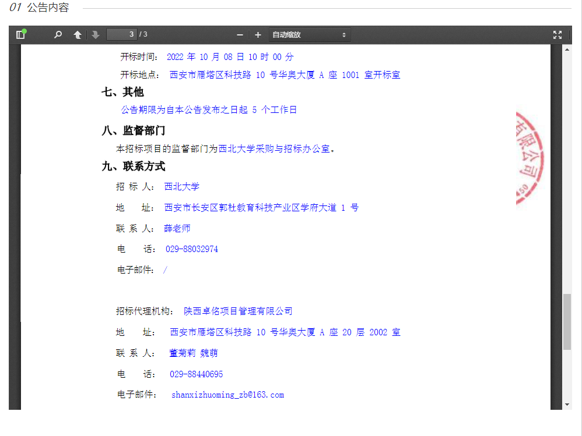The image size is (582, 436).
Task: Zoom in with the plus button
Action: pos(258,35)
